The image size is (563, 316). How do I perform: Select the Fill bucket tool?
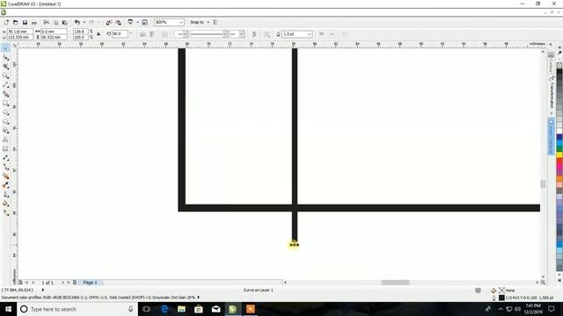(5, 204)
